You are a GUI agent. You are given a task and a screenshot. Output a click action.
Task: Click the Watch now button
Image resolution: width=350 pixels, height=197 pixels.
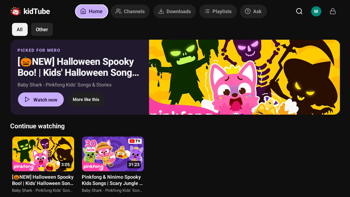coord(41,100)
